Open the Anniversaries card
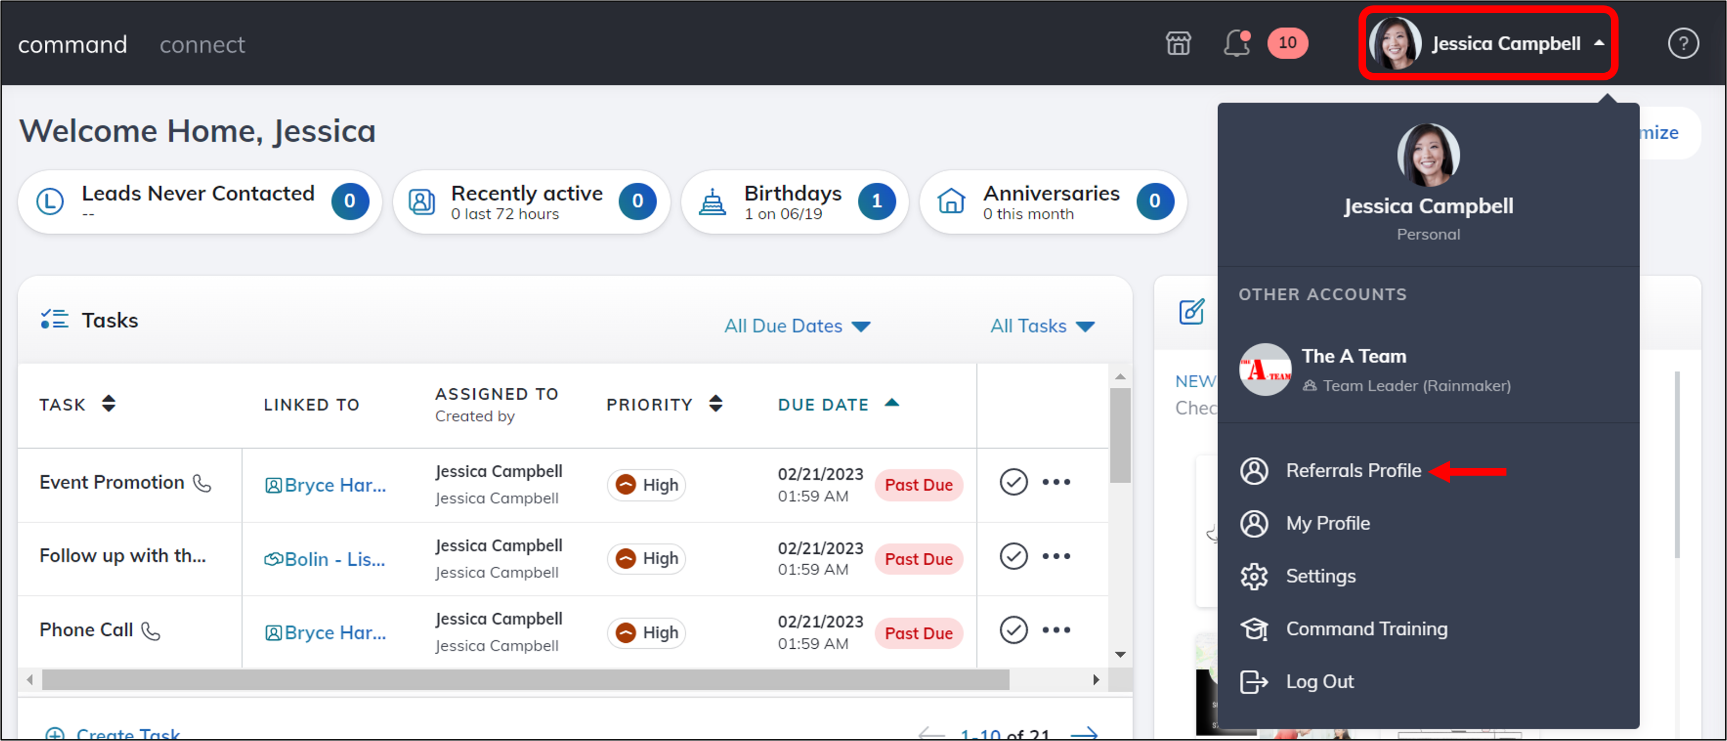Screen dimensions: 1727x741 click(1053, 202)
